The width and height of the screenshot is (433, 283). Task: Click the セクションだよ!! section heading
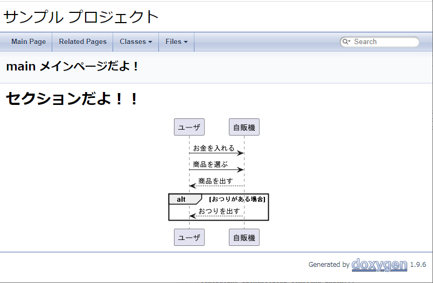72,99
